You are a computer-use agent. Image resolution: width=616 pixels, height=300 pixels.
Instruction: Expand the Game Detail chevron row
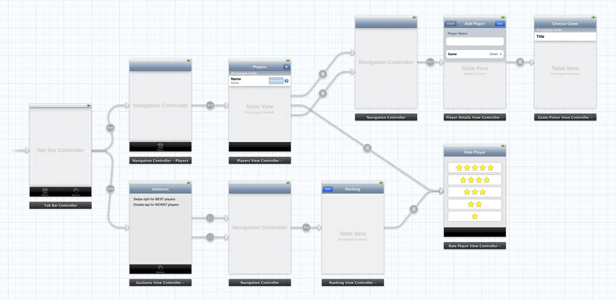[x=474, y=54]
